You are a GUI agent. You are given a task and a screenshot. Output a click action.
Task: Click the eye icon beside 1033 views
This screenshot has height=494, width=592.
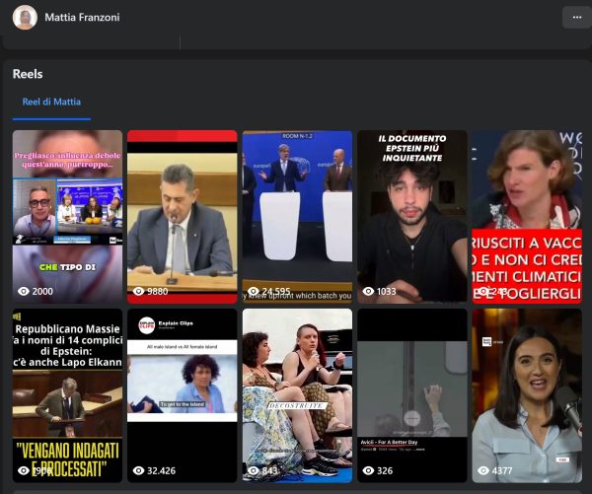click(x=368, y=291)
